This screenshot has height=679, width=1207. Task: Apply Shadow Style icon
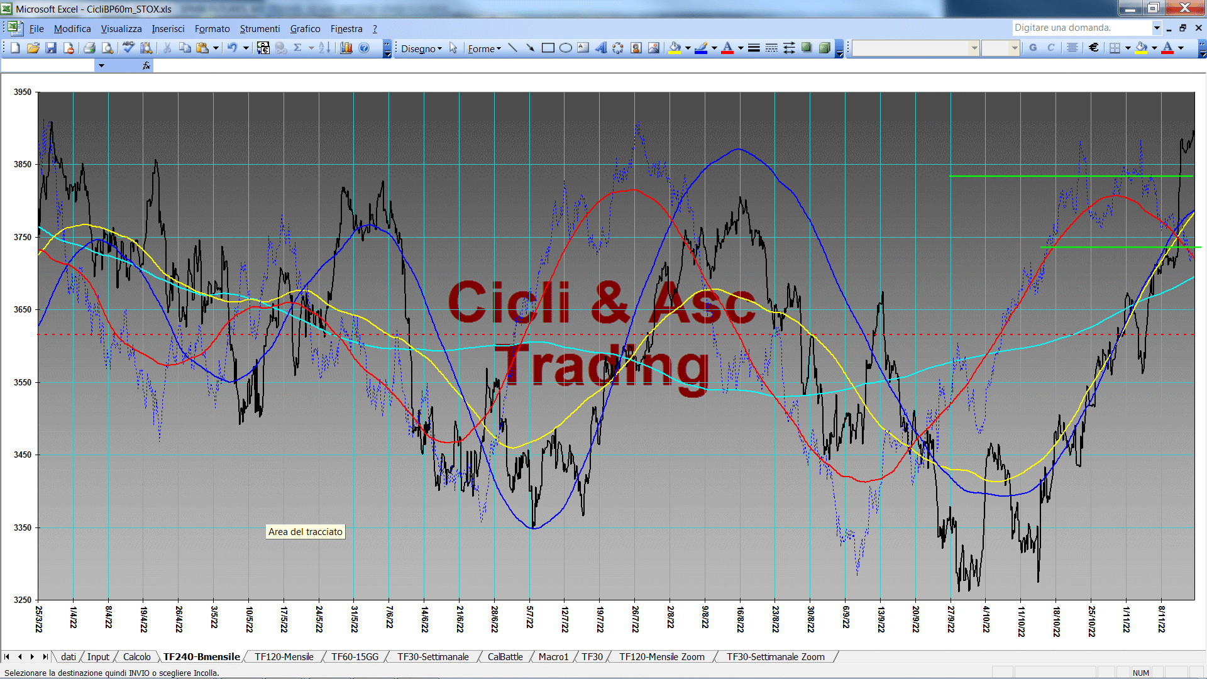tap(807, 48)
